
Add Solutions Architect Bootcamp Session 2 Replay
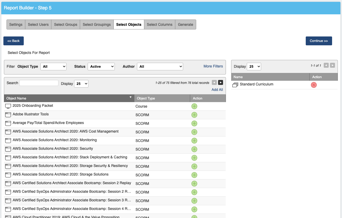click(x=194, y=184)
